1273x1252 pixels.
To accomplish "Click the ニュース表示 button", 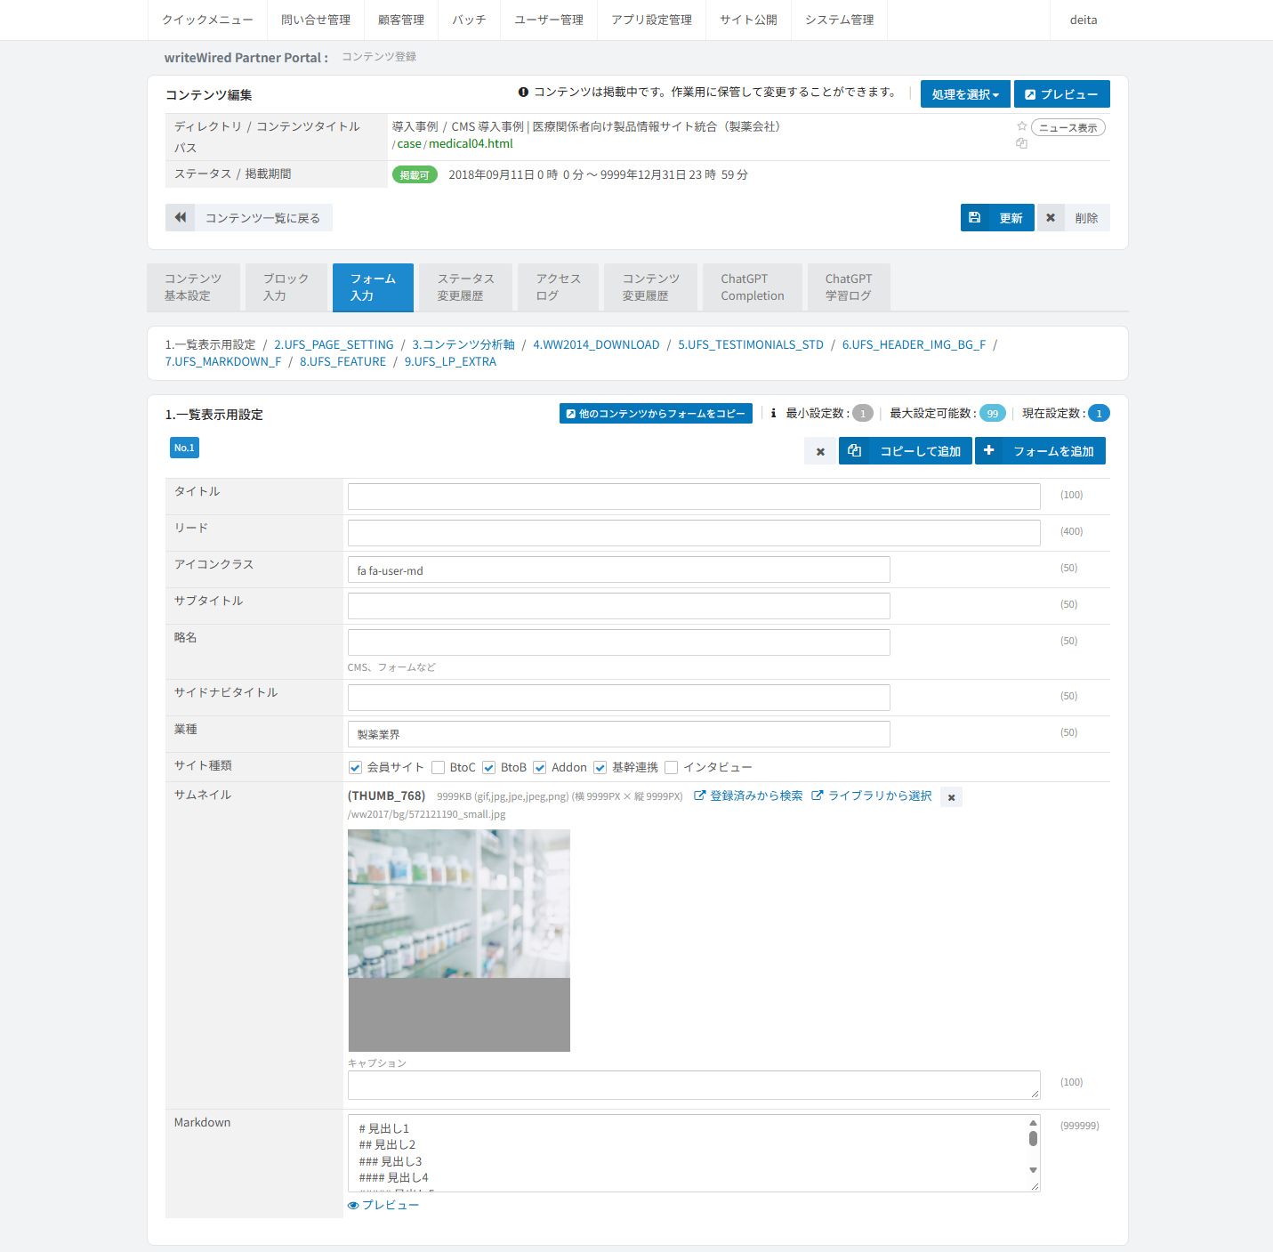I will click(x=1068, y=127).
